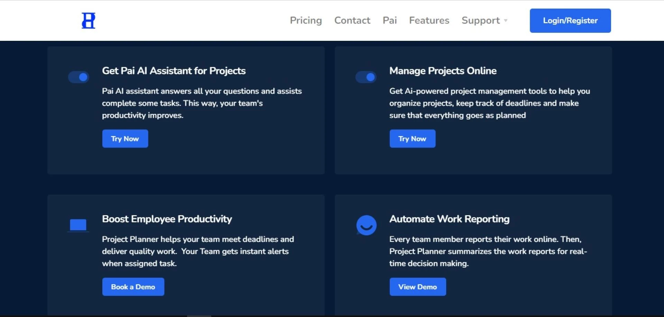This screenshot has height=317, width=664.
Task: Go to the Contact menu item
Action: click(352, 20)
